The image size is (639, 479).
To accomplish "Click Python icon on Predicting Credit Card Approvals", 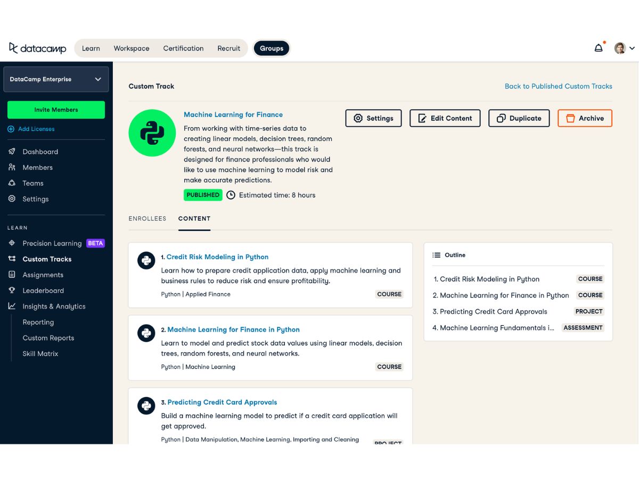I will (x=146, y=406).
